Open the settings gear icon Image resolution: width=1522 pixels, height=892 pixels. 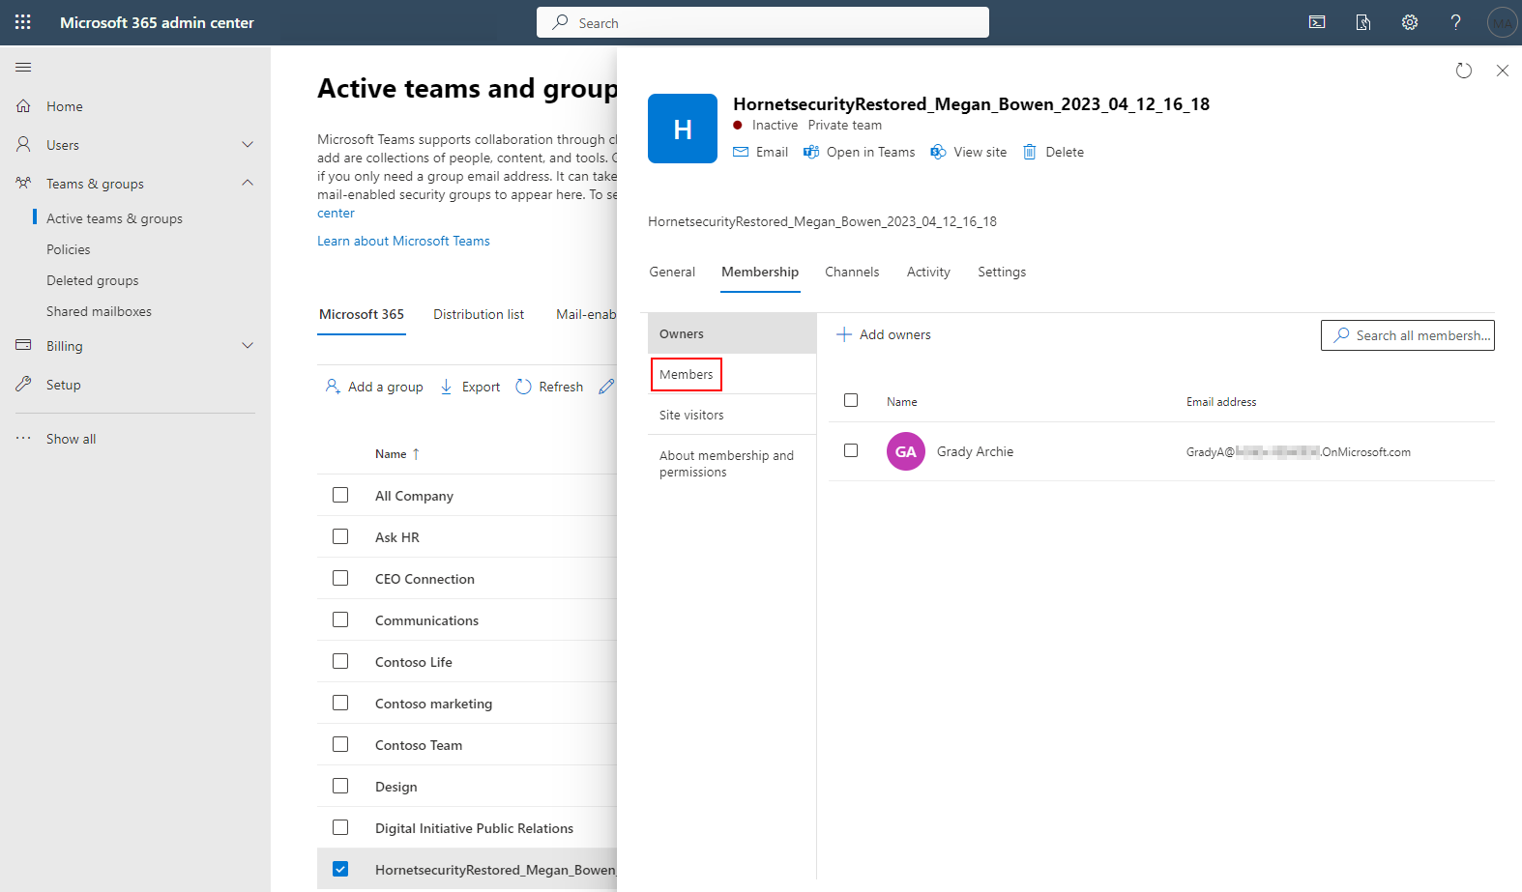(x=1410, y=22)
